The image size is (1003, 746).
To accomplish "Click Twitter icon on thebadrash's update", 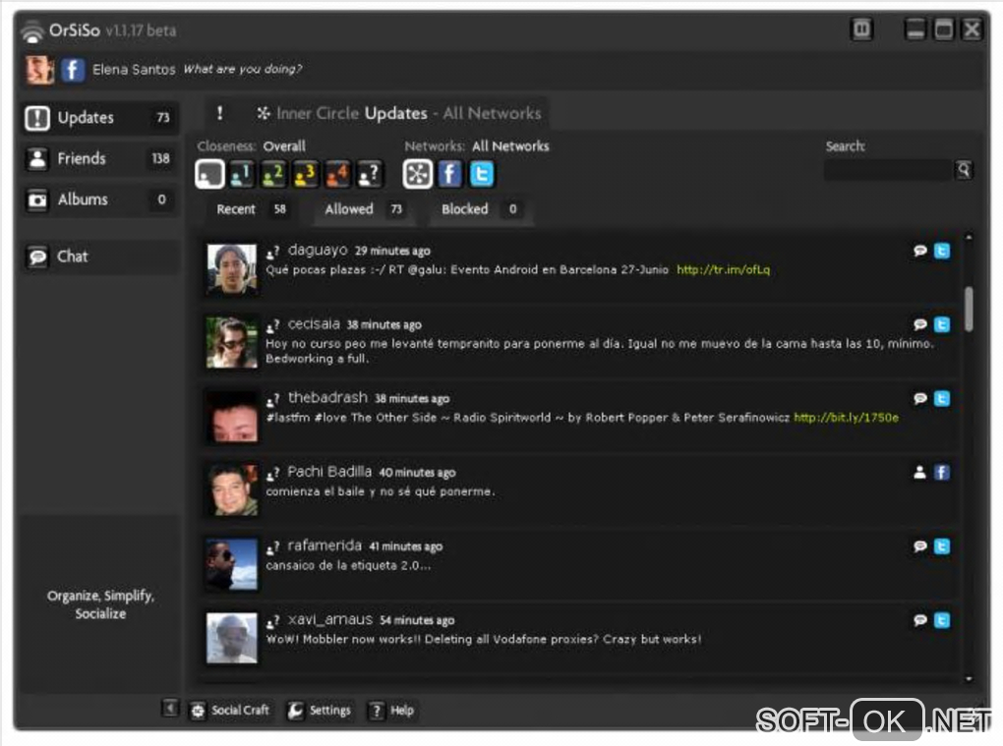I will (x=942, y=399).
